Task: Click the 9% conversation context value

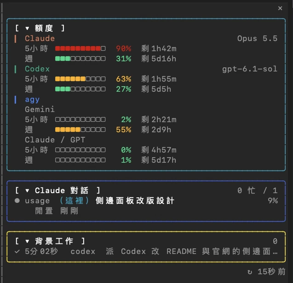Action: tap(273, 200)
